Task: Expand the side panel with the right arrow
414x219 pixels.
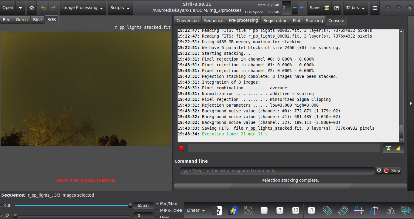Action: (411, 103)
